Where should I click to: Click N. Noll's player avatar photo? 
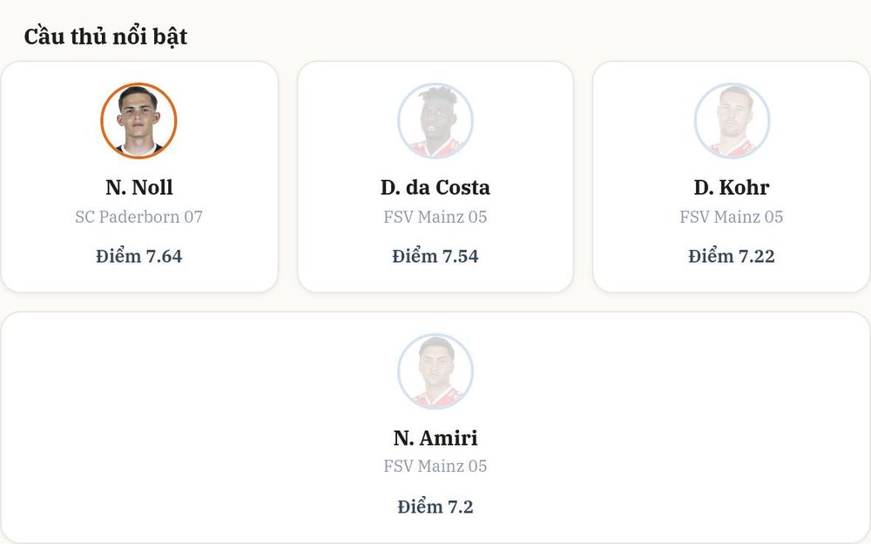[x=138, y=120]
